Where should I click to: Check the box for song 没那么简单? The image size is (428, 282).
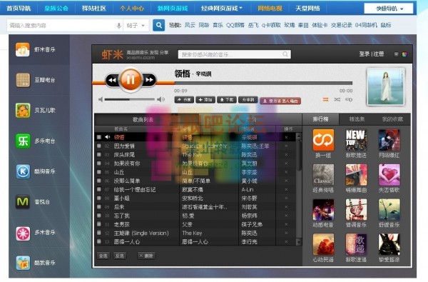click(x=99, y=181)
